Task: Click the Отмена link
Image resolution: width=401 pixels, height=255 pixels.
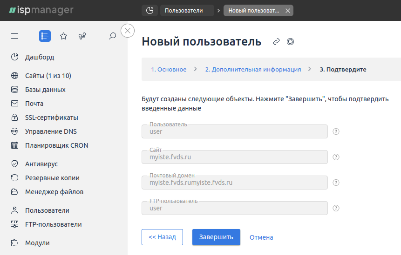Action: pos(261,237)
